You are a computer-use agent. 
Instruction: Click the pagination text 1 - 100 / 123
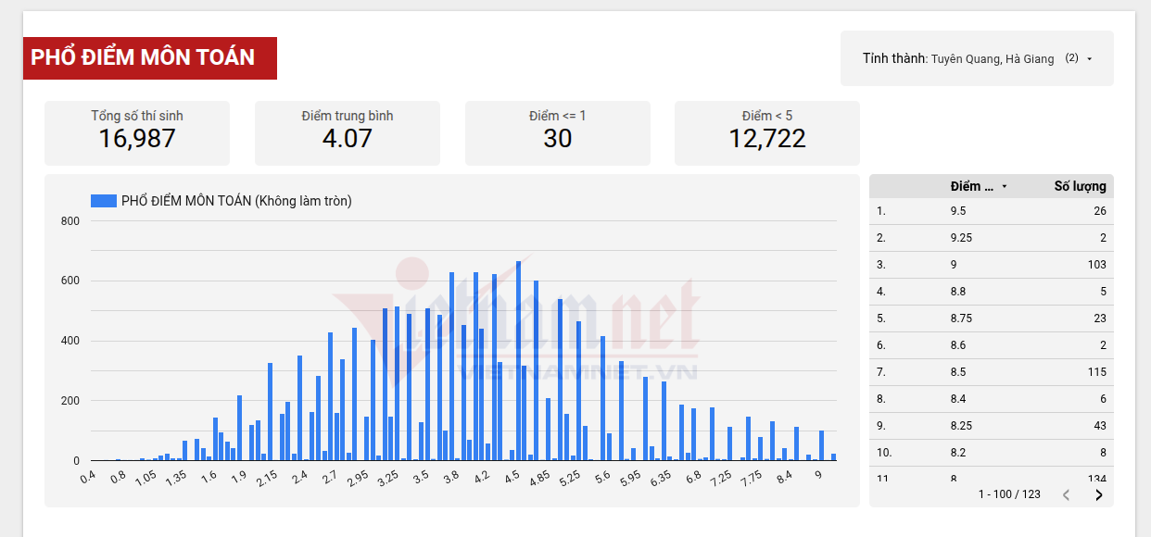[x=1009, y=494]
